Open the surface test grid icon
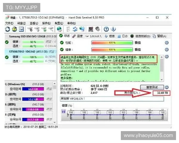 coord(91,29)
